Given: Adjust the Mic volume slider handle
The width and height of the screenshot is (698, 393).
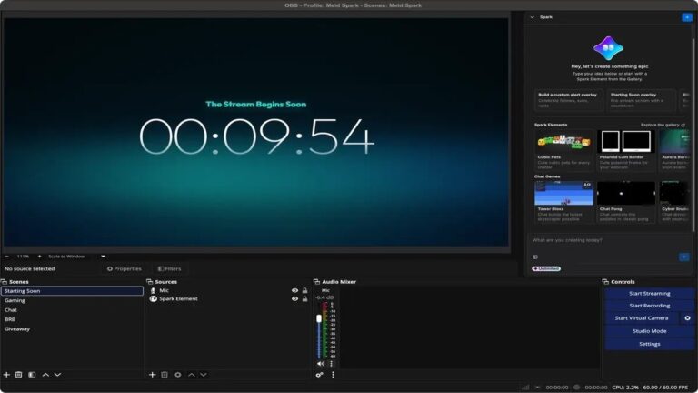Looking at the screenshot, I should click(x=319, y=318).
